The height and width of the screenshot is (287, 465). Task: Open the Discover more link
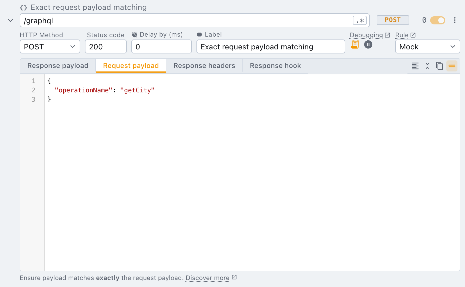coord(211,278)
